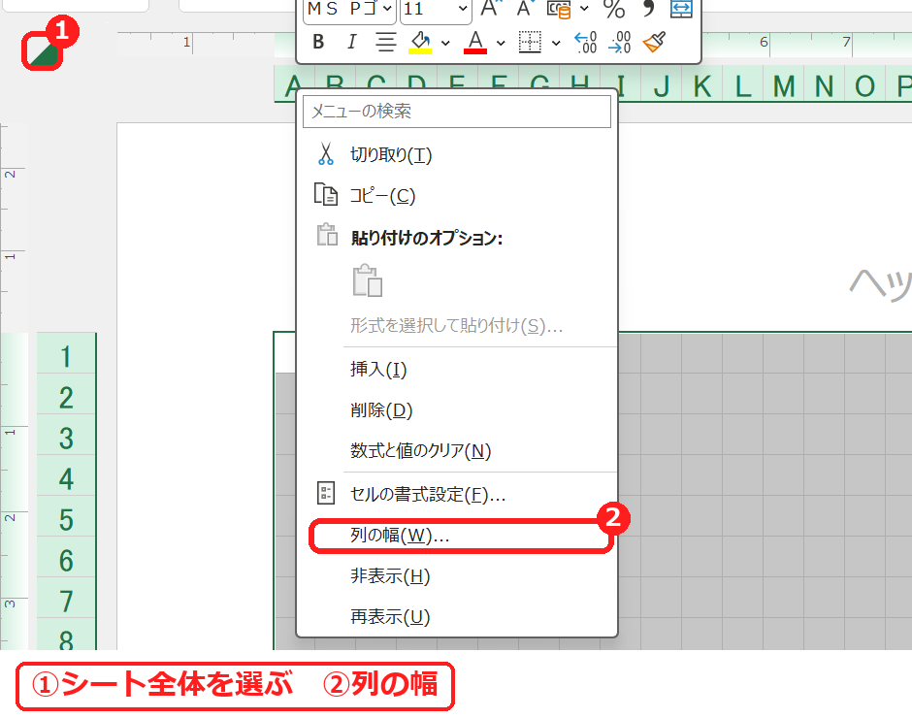
Task: Apply the yellow fill color bucket
Action: tap(420, 42)
